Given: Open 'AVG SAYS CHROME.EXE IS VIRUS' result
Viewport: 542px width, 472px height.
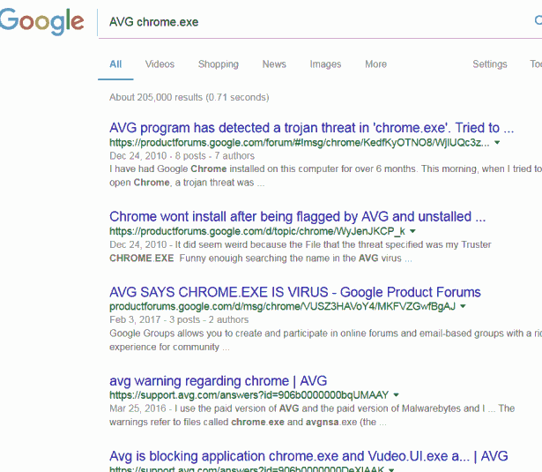Looking at the screenshot, I should tap(295, 292).
